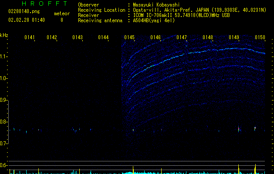
Task: Click the meteor count value 8
Action: click(62, 20)
